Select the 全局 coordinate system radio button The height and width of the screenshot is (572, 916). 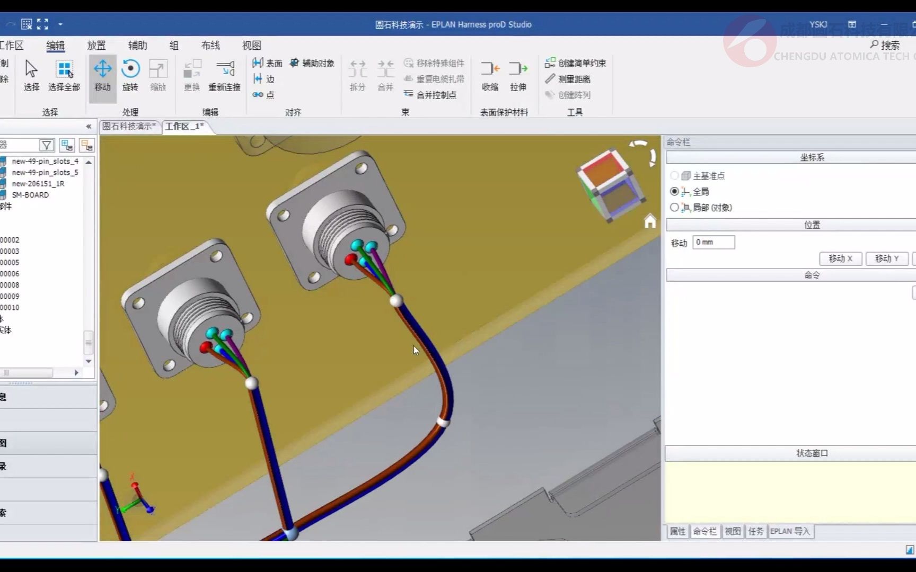tap(674, 192)
